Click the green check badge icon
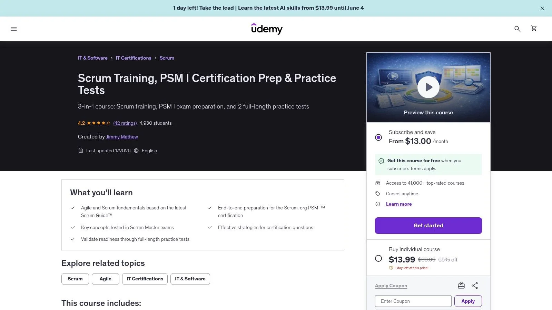 point(381,161)
